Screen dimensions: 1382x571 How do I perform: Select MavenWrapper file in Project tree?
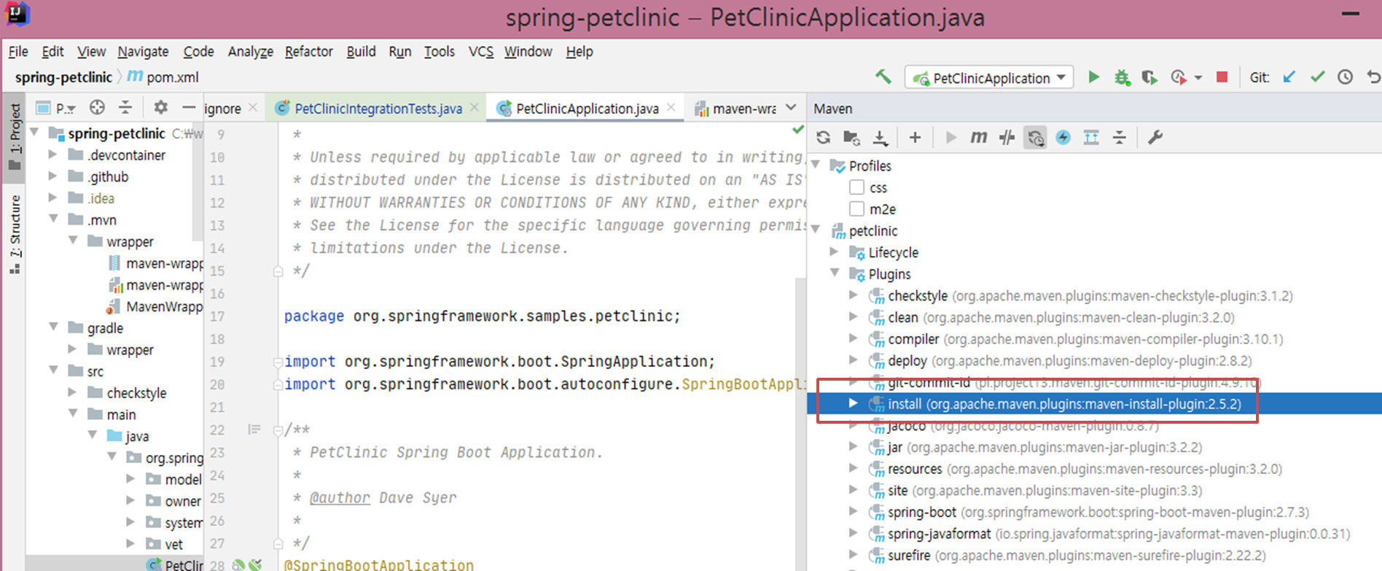pos(154,306)
